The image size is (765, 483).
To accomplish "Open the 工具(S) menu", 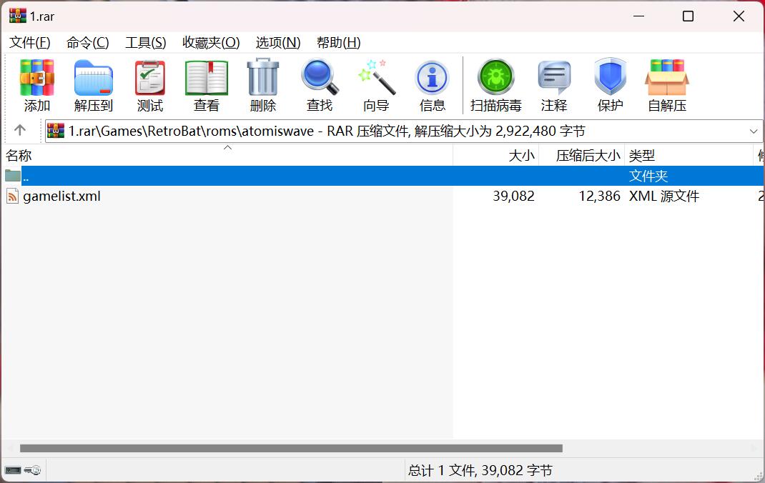I will click(146, 43).
